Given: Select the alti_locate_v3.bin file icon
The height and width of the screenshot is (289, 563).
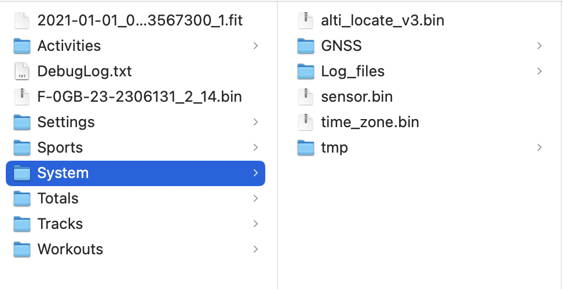Looking at the screenshot, I should coord(306,20).
